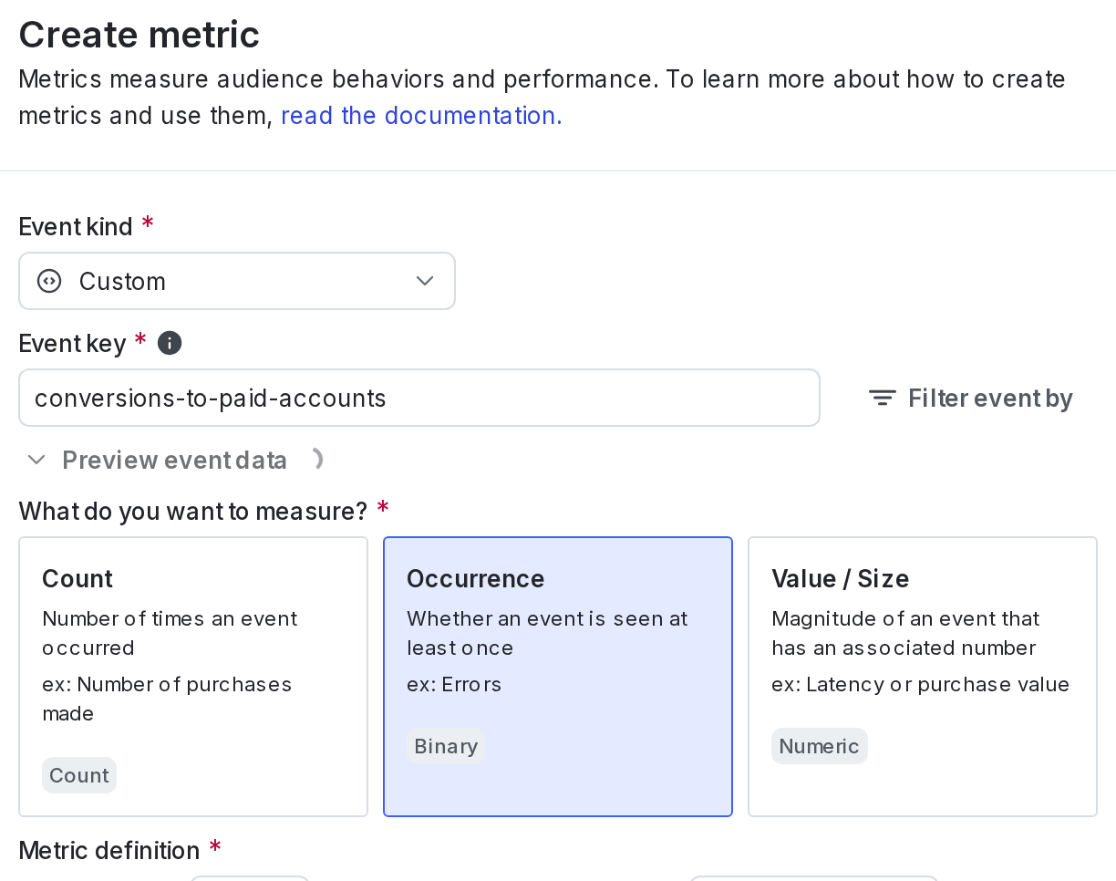1116x881 pixels.
Task: Click the info icon beside Event key
Action: point(168,343)
